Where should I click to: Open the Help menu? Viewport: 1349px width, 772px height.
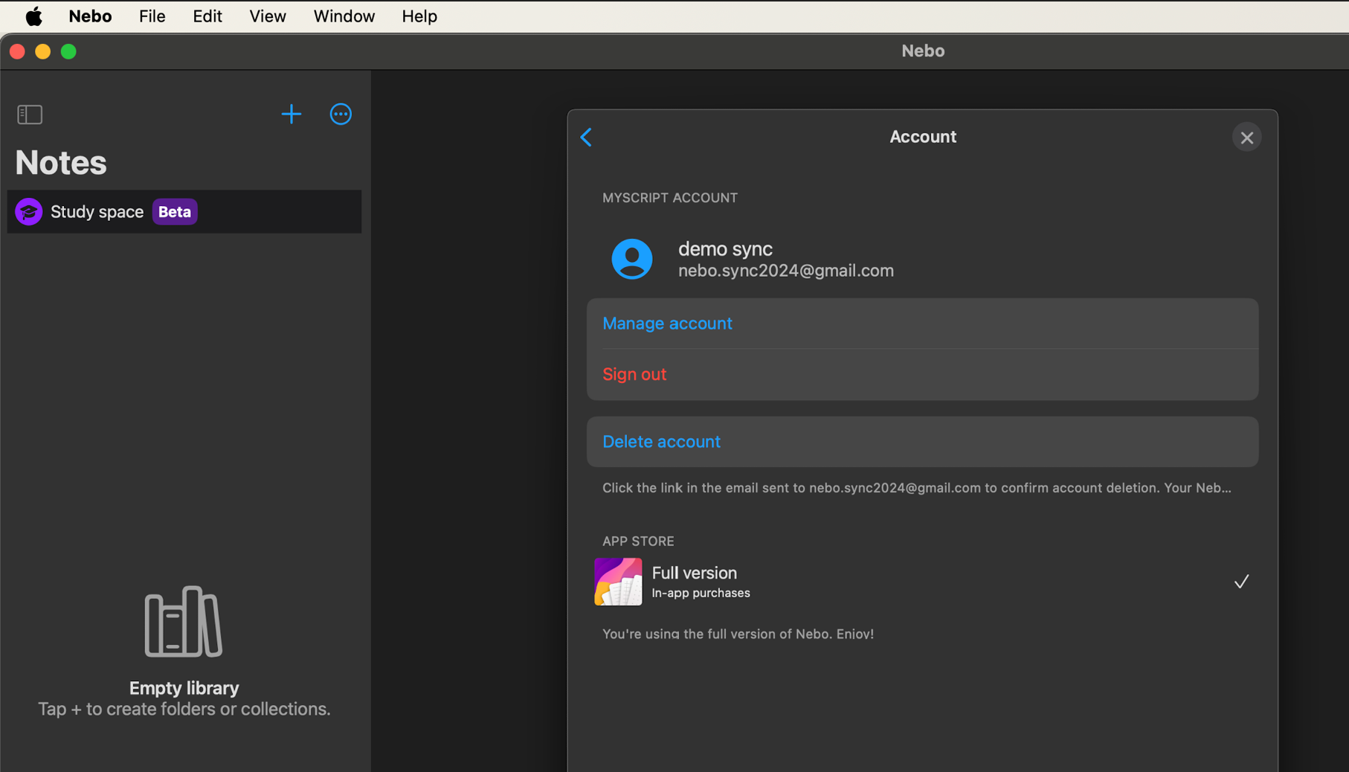[419, 16]
